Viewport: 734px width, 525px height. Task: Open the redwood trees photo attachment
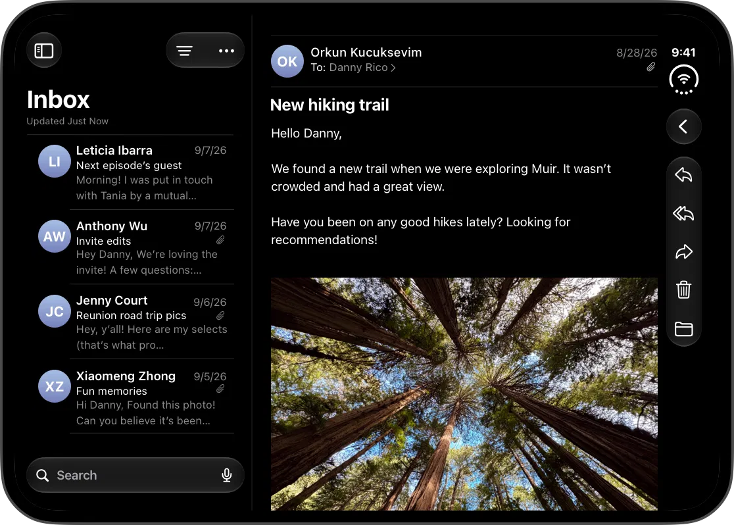tap(464, 394)
